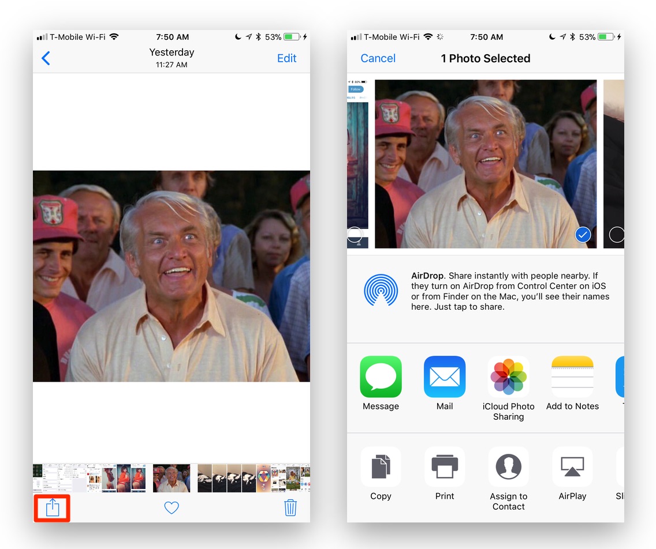The height and width of the screenshot is (549, 656).
Task: Open the Message share option
Action: (x=381, y=377)
